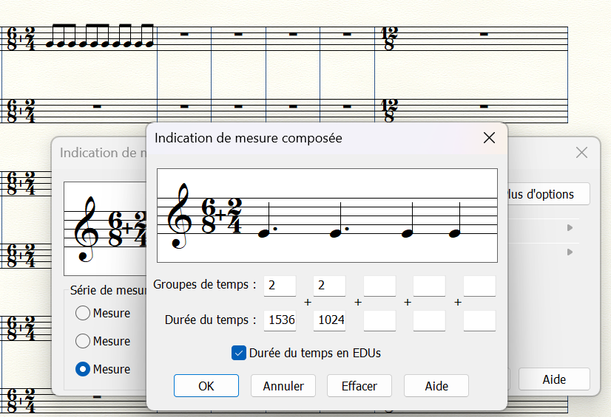Click the Durée du temps field containing 1024
The width and height of the screenshot is (611, 417).
[329, 320]
